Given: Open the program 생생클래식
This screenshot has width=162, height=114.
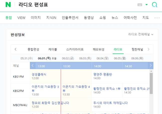Looking at the screenshot, I should pyautogui.click(x=39, y=75).
